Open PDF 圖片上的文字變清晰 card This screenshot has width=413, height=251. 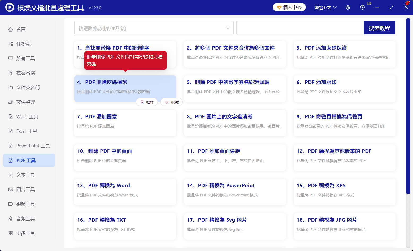point(235,123)
